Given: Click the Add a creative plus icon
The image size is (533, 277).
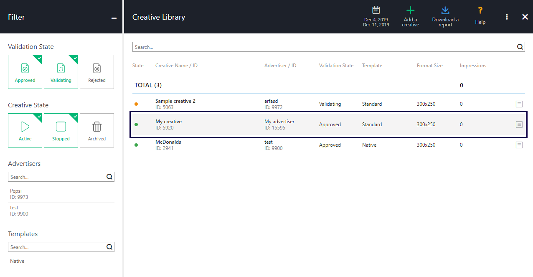Looking at the screenshot, I should [410, 11].
